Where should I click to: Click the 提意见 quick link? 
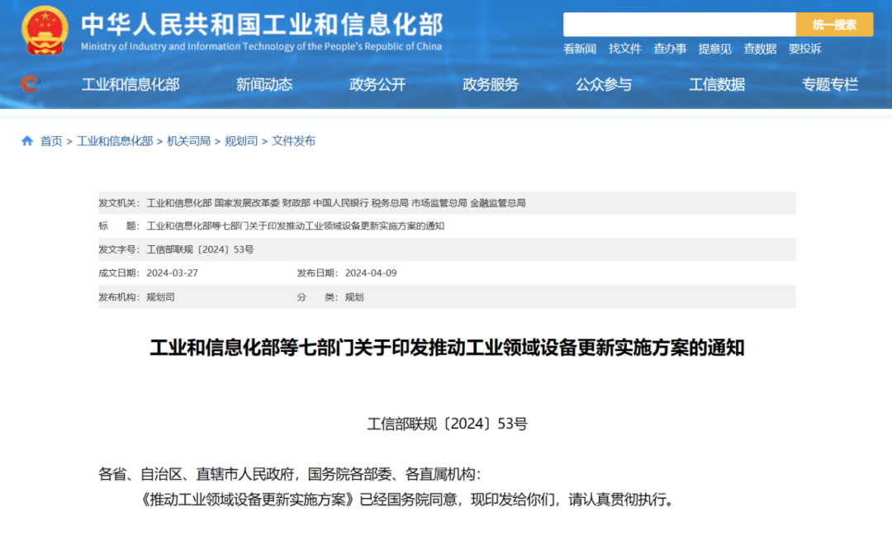tap(714, 49)
